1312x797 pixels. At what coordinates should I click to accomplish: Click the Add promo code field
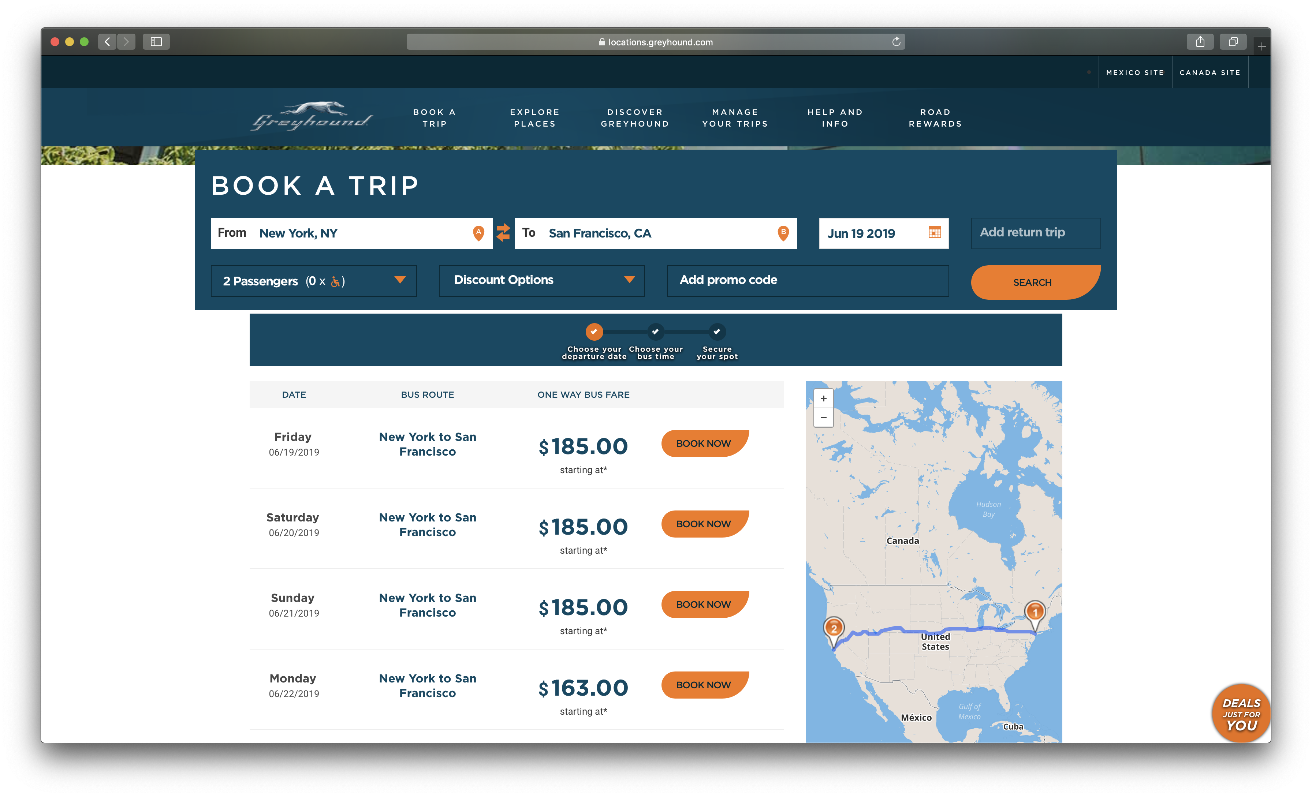click(808, 281)
